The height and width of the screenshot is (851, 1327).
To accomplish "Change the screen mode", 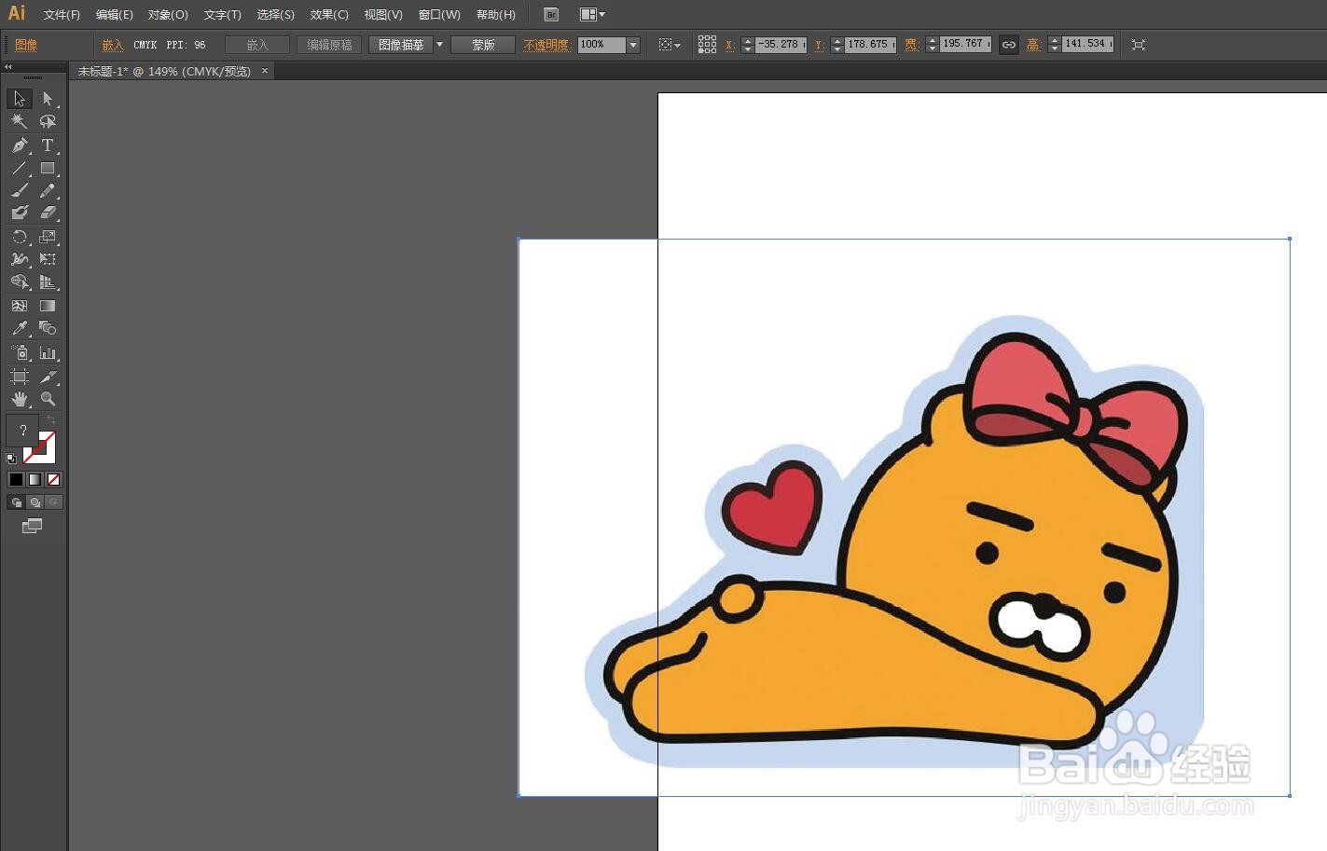I will coord(32,527).
